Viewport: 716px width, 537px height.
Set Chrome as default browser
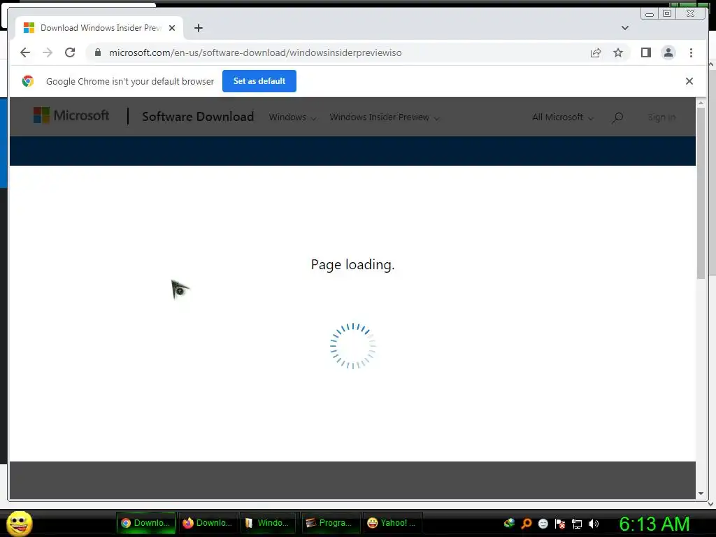tap(259, 81)
